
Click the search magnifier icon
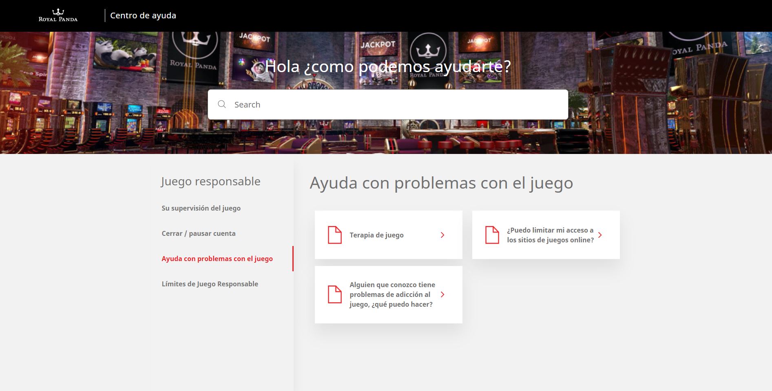pos(222,104)
